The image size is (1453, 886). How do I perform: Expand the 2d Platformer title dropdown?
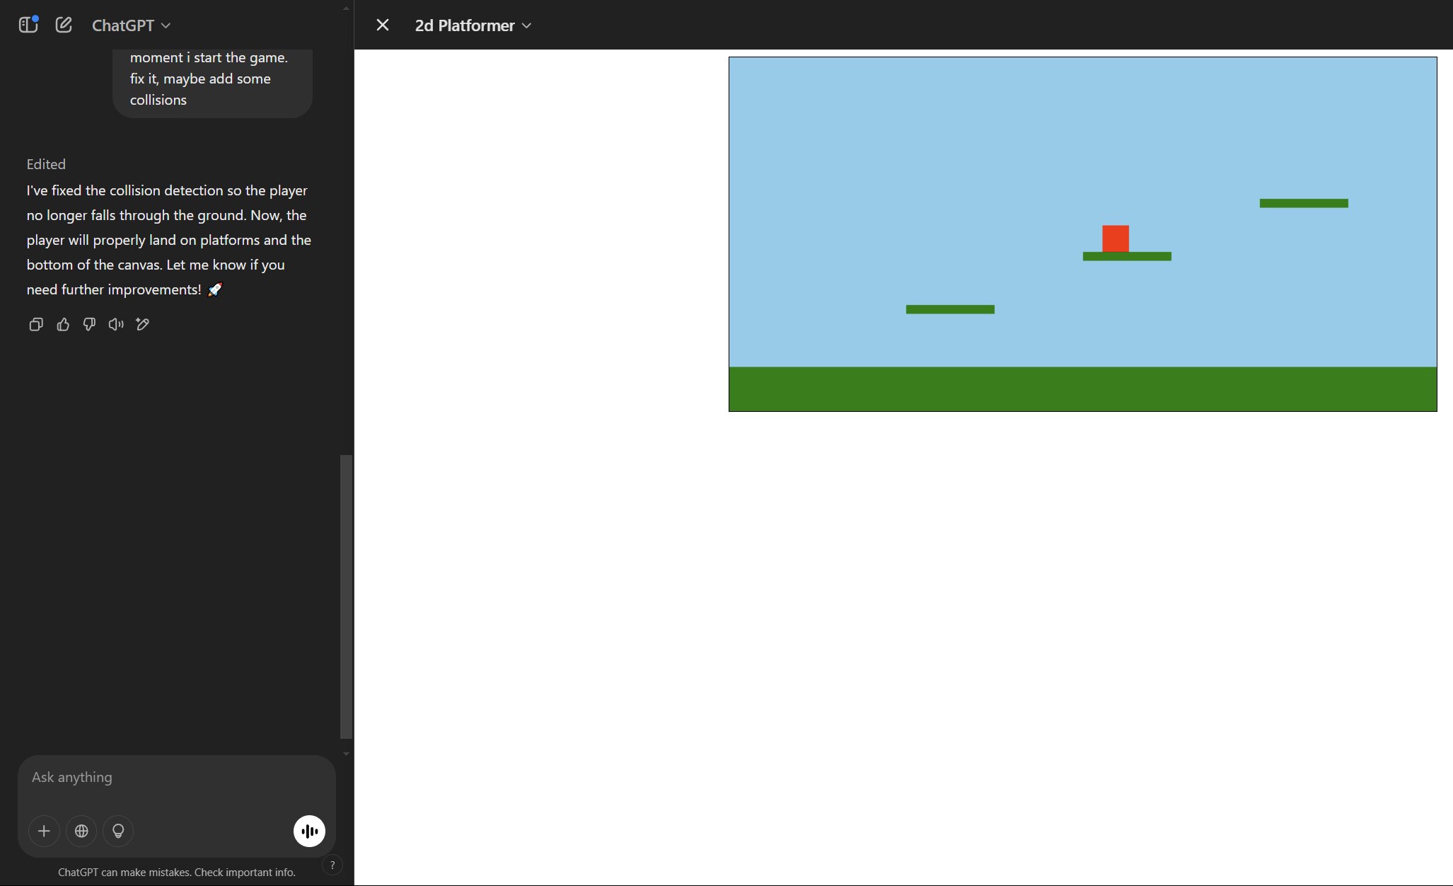(473, 25)
